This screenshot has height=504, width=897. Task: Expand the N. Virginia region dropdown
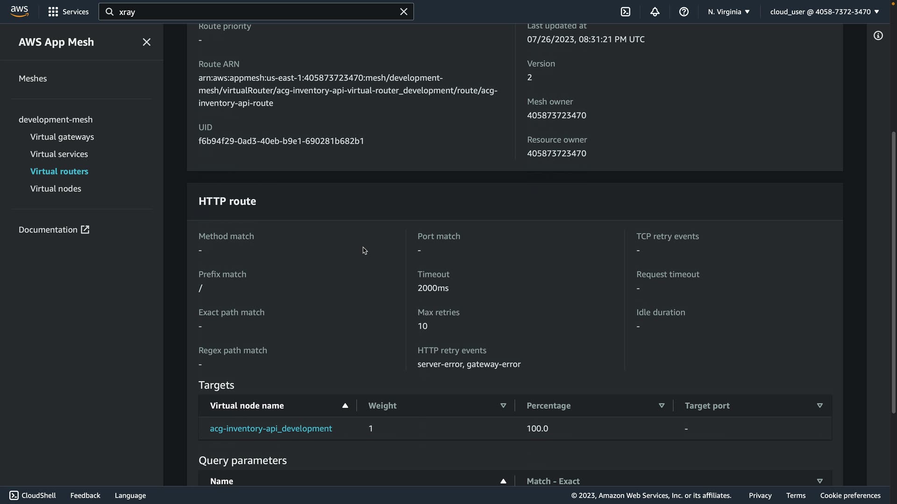click(x=728, y=12)
